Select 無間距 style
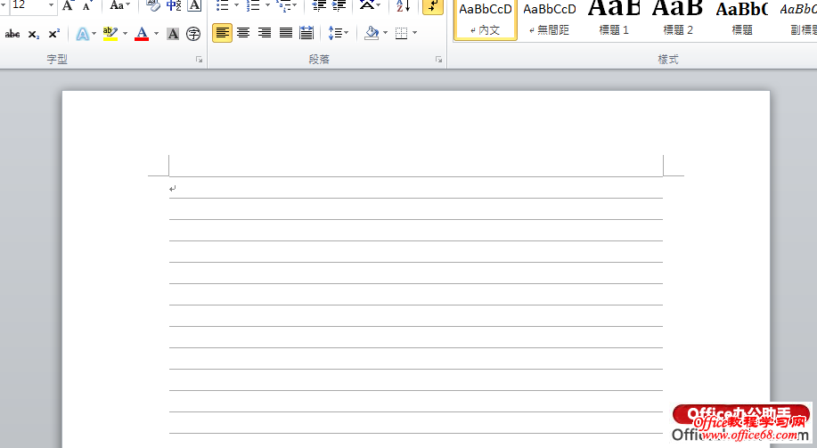Image resolution: width=817 pixels, height=448 pixels. (549, 20)
